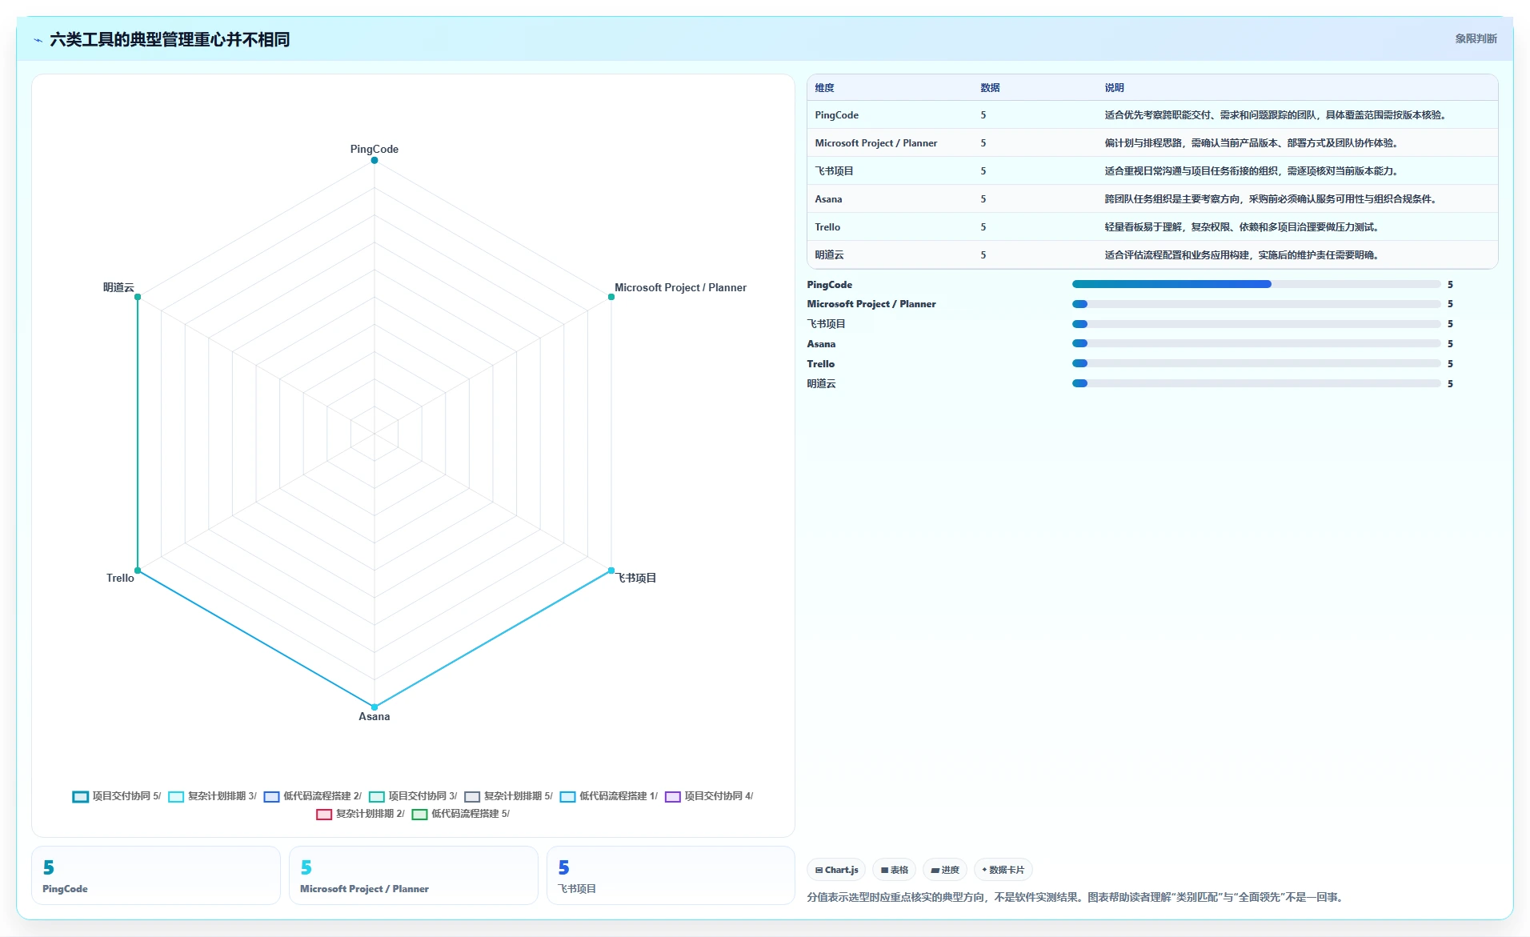Click the 象限判断 tag in the header
1530x937 pixels.
pyautogui.click(x=1475, y=38)
